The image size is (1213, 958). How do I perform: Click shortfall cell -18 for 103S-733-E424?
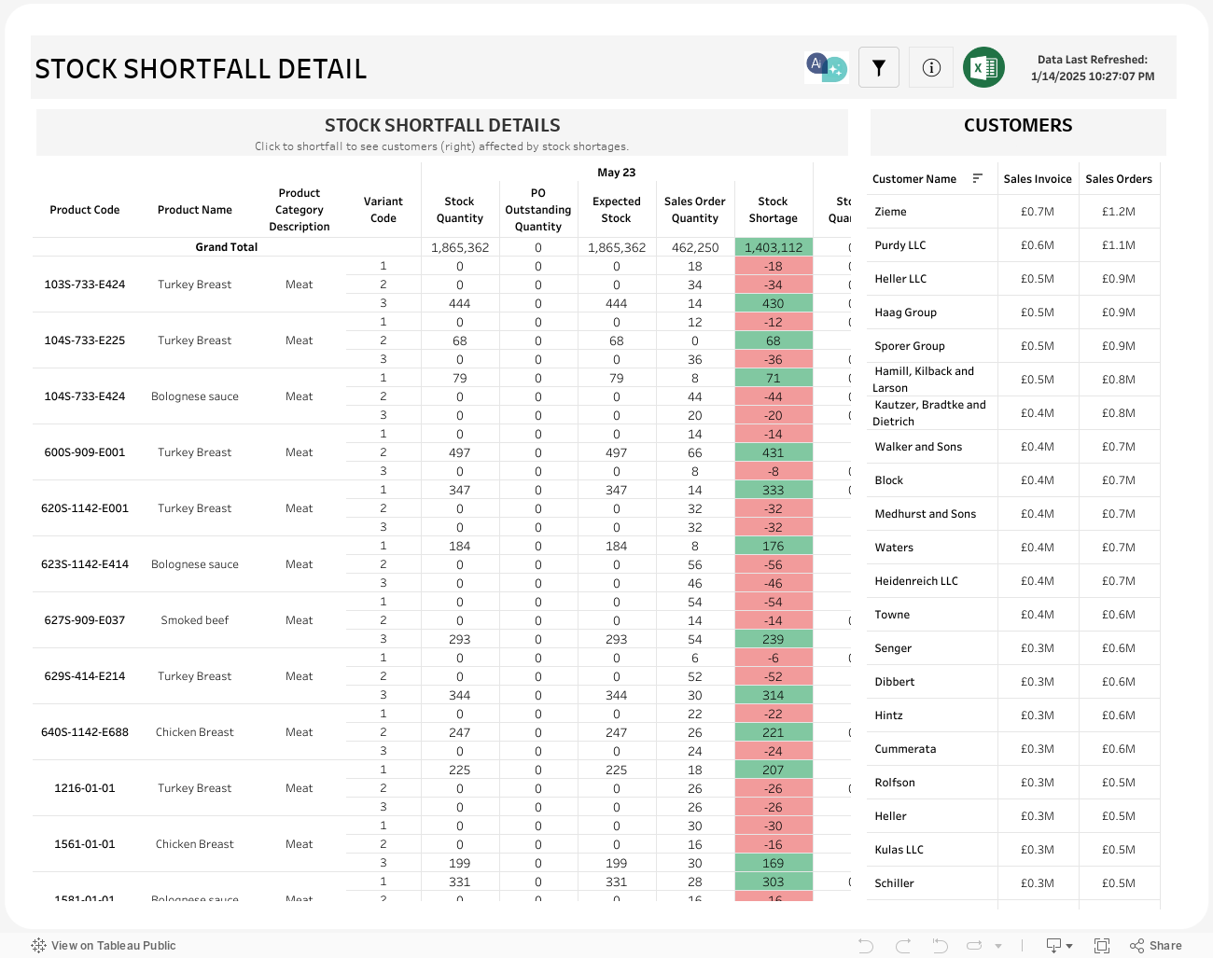coord(774,266)
